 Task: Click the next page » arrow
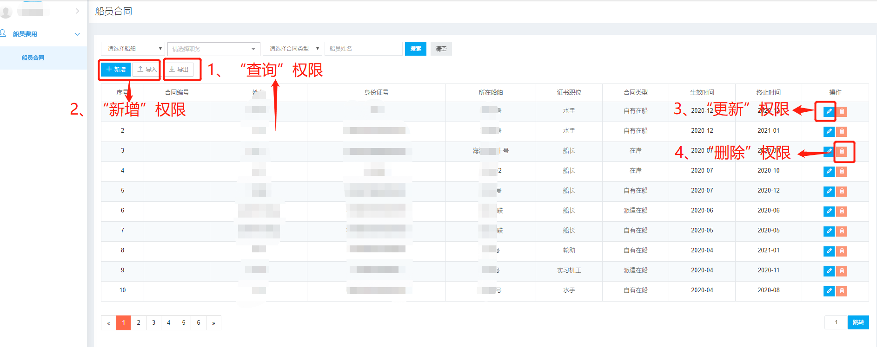point(213,322)
